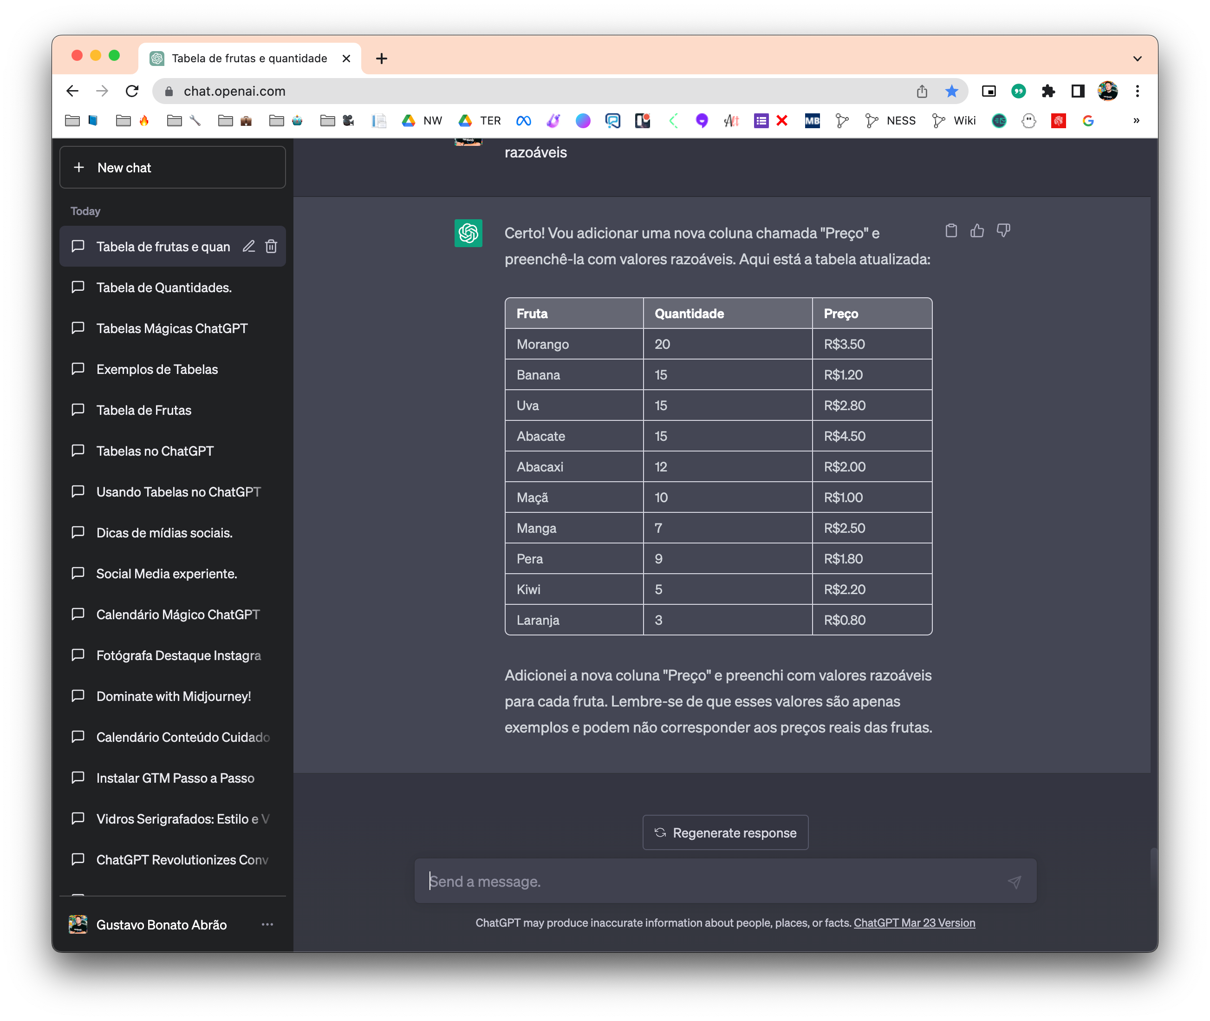Open the Wiki bookmark
Screen dimensions: 1210x1021
pos(954,120)
